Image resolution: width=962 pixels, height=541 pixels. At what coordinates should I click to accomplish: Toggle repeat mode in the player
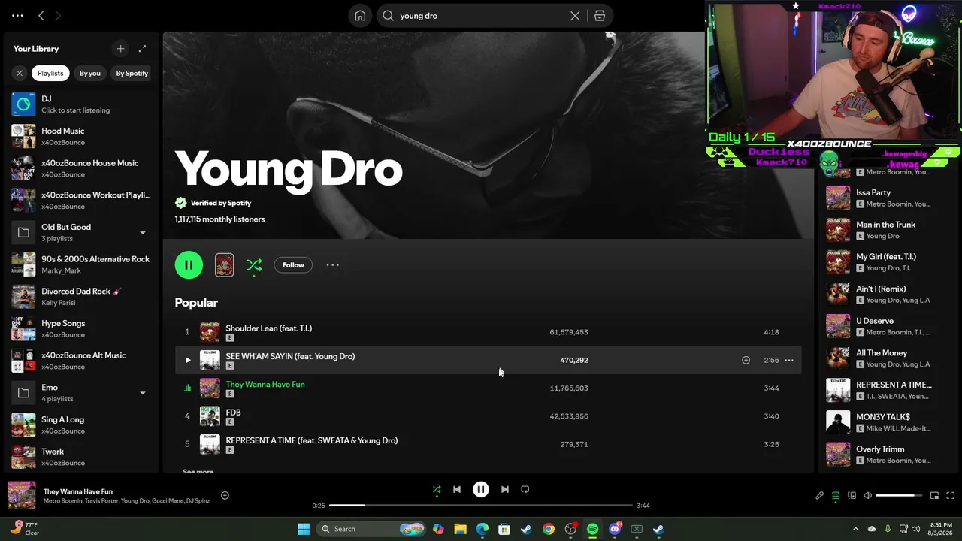point(525,490)
